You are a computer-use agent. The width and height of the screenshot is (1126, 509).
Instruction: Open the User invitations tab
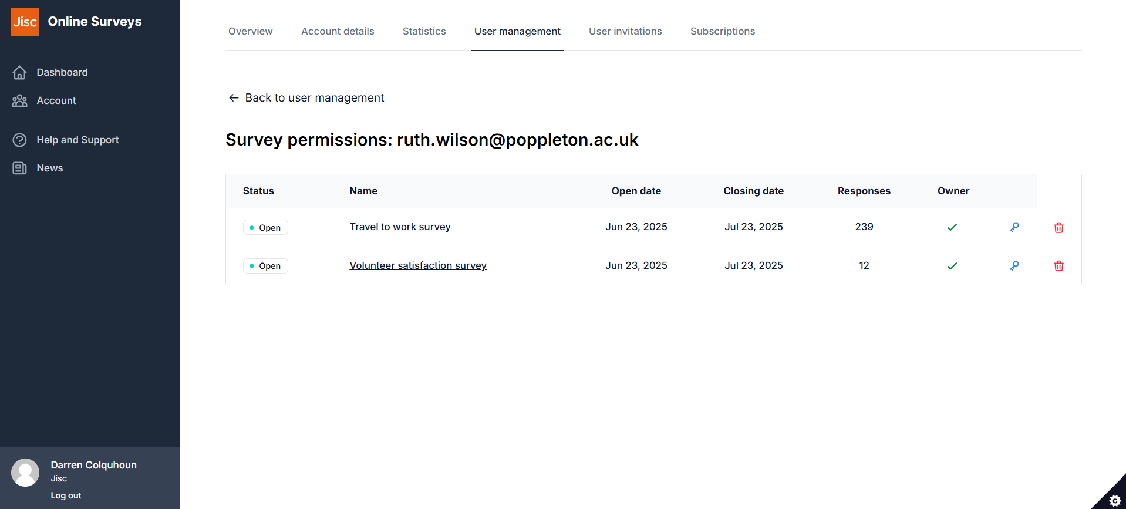point(625,31)
